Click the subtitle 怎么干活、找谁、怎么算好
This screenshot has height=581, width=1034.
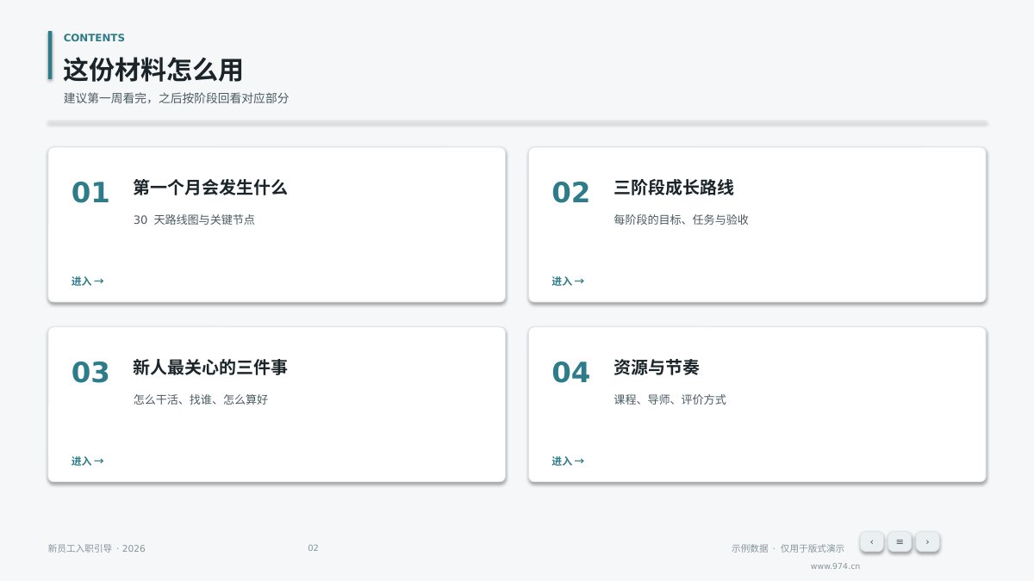point(201,399)
